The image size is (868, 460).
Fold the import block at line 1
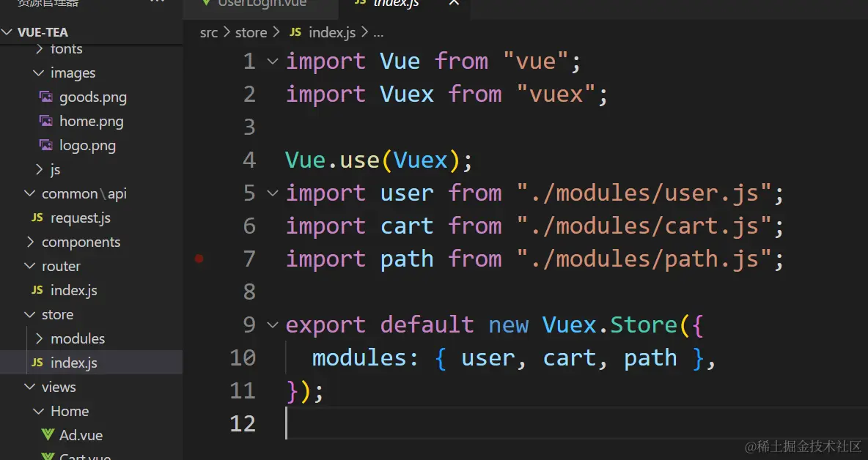[x=273, y=61]
